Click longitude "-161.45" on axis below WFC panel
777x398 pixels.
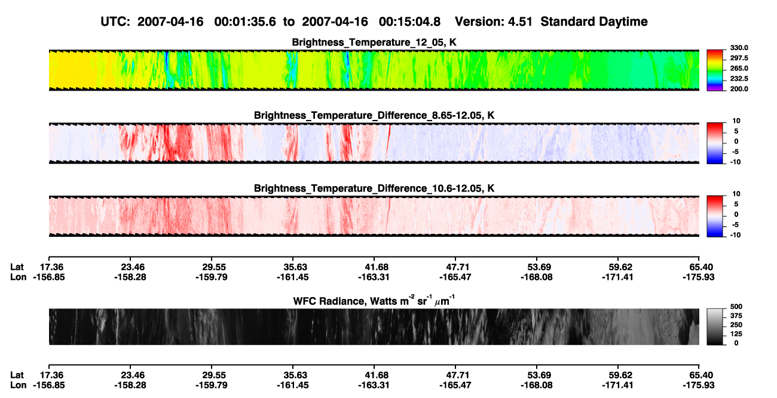point(292,385)
